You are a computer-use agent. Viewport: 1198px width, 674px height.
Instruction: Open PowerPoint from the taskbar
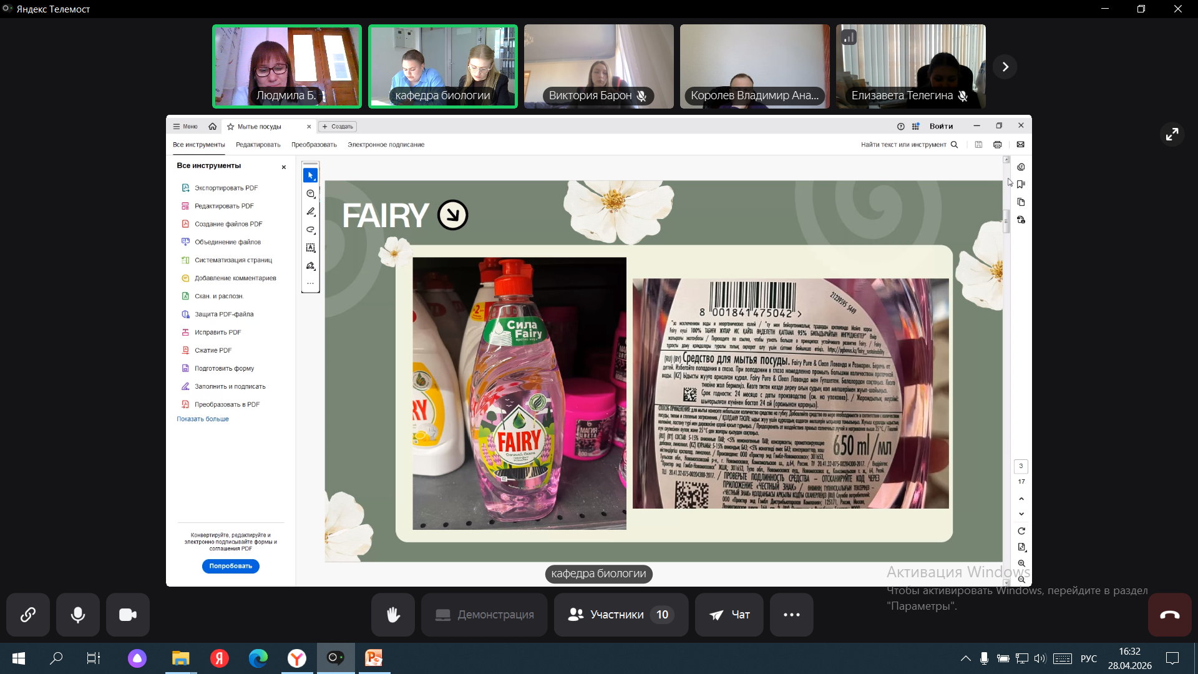click(374, 658)
